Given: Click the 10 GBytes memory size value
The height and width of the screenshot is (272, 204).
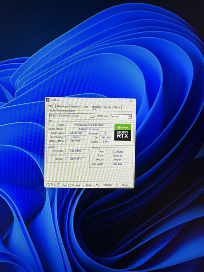Looking at the screenshot, I should point(118,152).
